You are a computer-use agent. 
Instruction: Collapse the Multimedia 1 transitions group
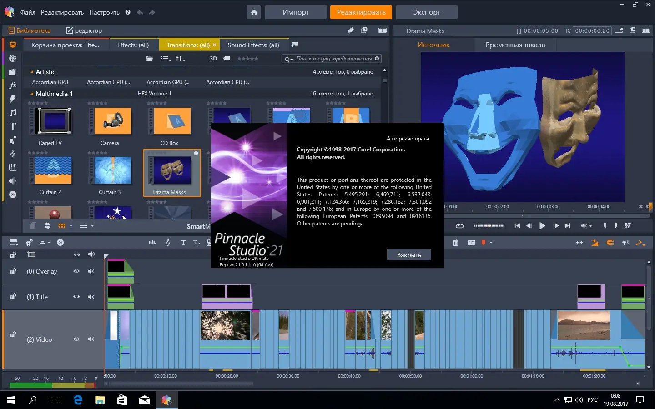click(x=32, y=94)
